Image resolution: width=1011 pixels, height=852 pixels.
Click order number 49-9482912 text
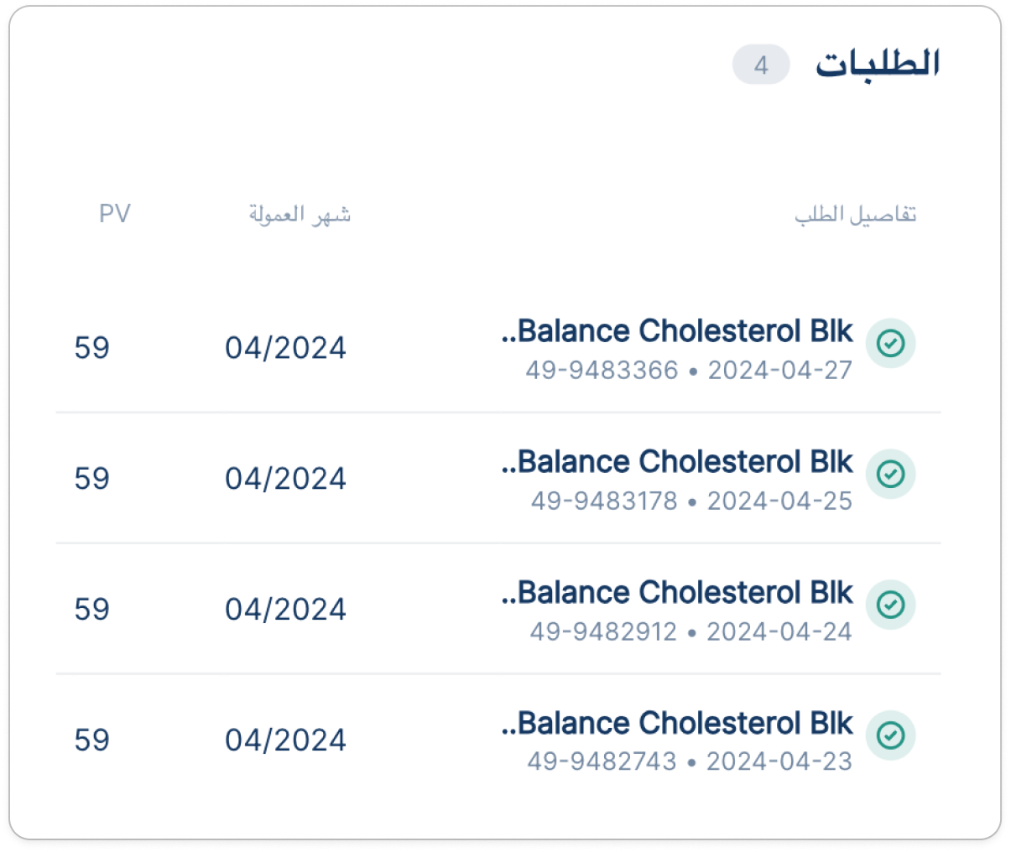(x=603, y=631)
